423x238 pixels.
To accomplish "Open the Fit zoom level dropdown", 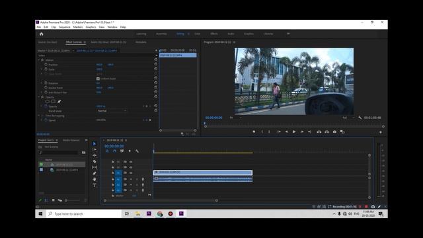I will [235, 118].
